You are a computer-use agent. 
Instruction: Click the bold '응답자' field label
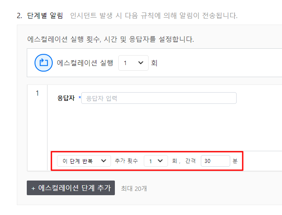point(67,98)
